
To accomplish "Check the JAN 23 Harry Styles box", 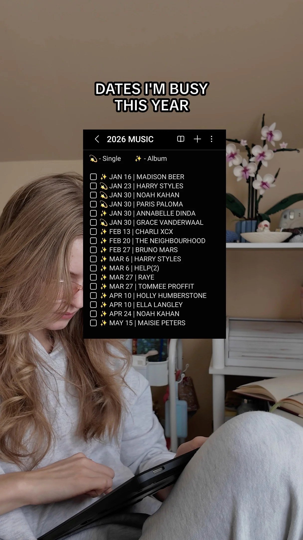I will coord(93,186).
